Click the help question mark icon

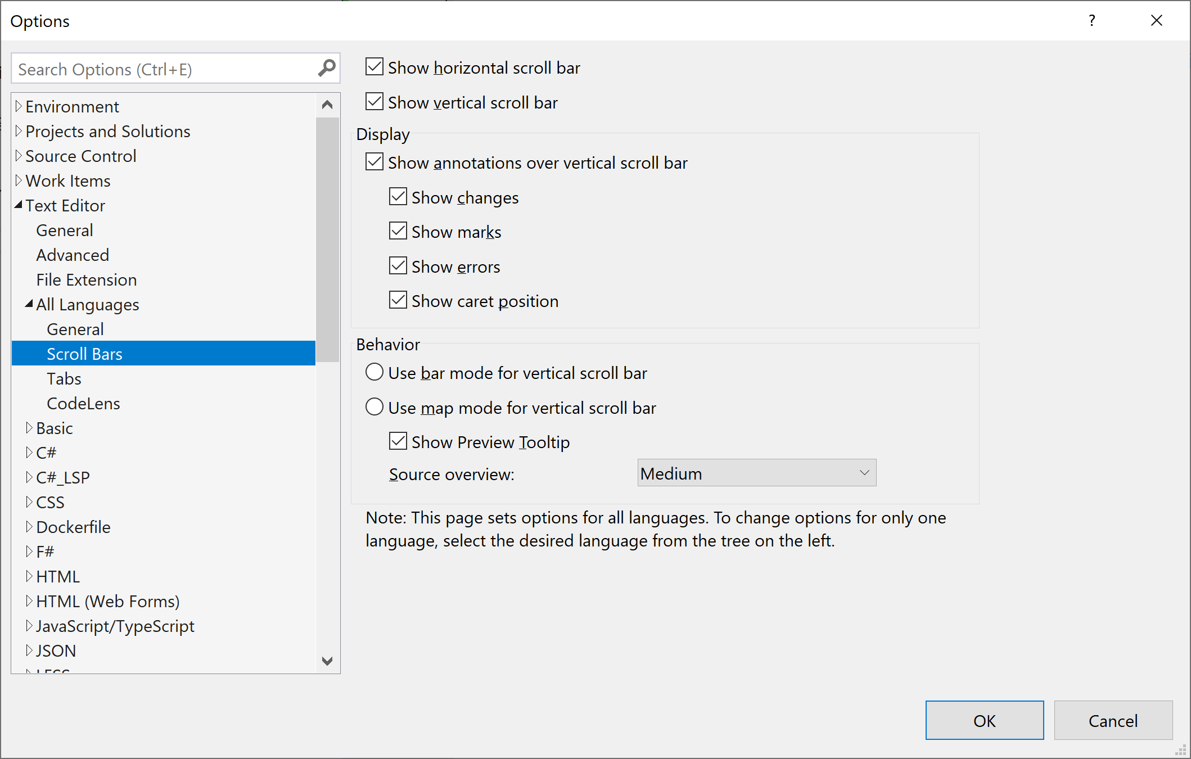pos(1091,21)
